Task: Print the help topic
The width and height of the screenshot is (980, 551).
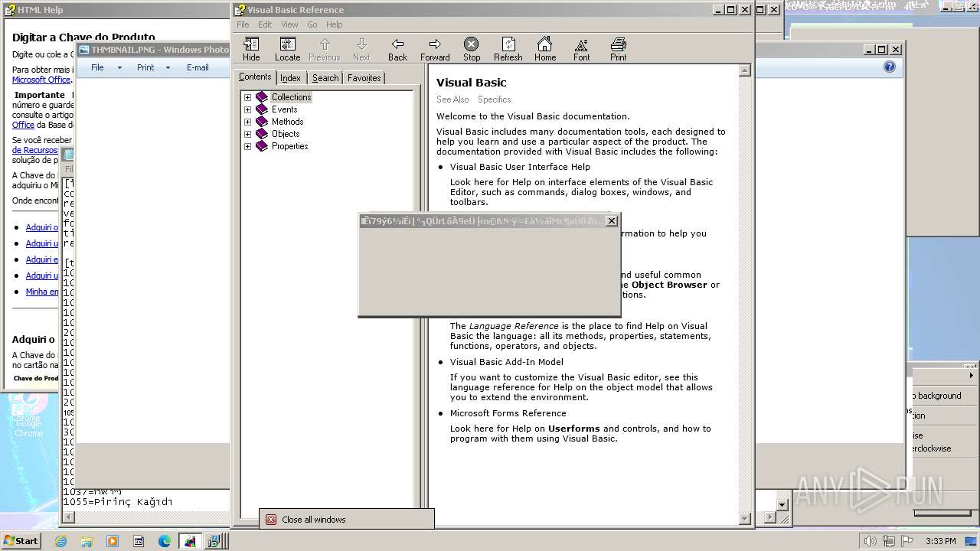Action: click(618, 49)
